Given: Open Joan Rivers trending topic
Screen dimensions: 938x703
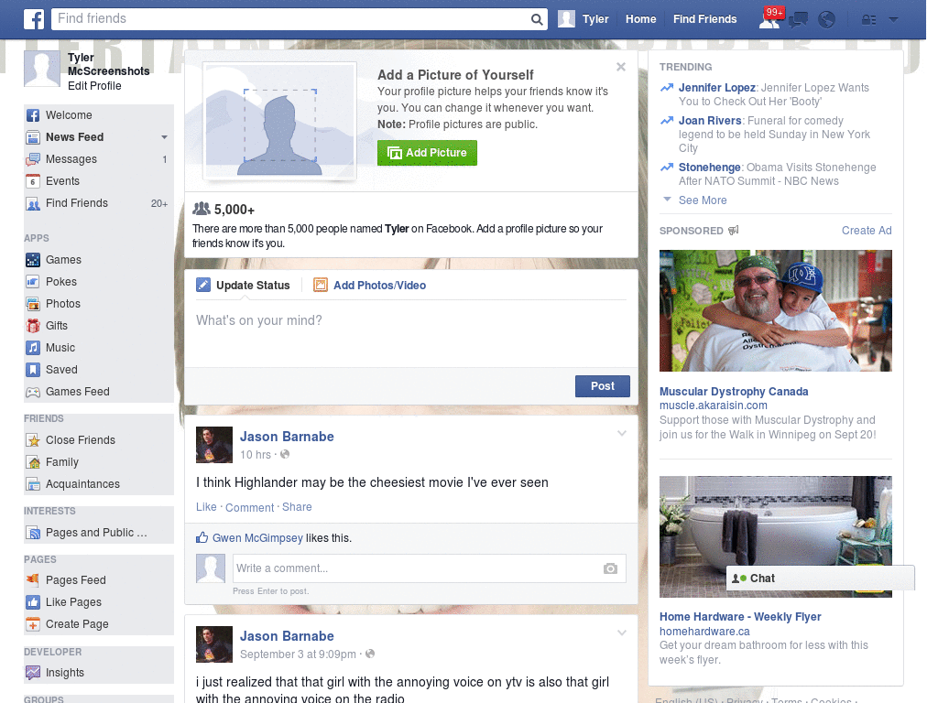Looking at the screenshot, I should [710, 121].
